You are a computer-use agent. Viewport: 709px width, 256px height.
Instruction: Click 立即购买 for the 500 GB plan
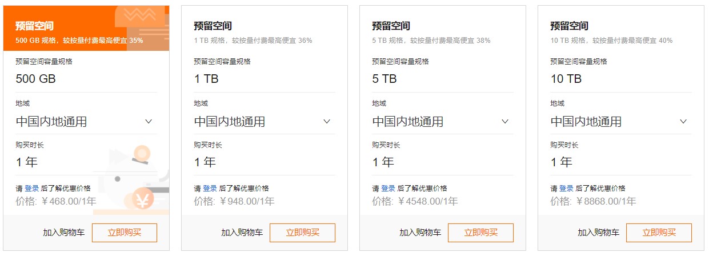pos(125,233)
